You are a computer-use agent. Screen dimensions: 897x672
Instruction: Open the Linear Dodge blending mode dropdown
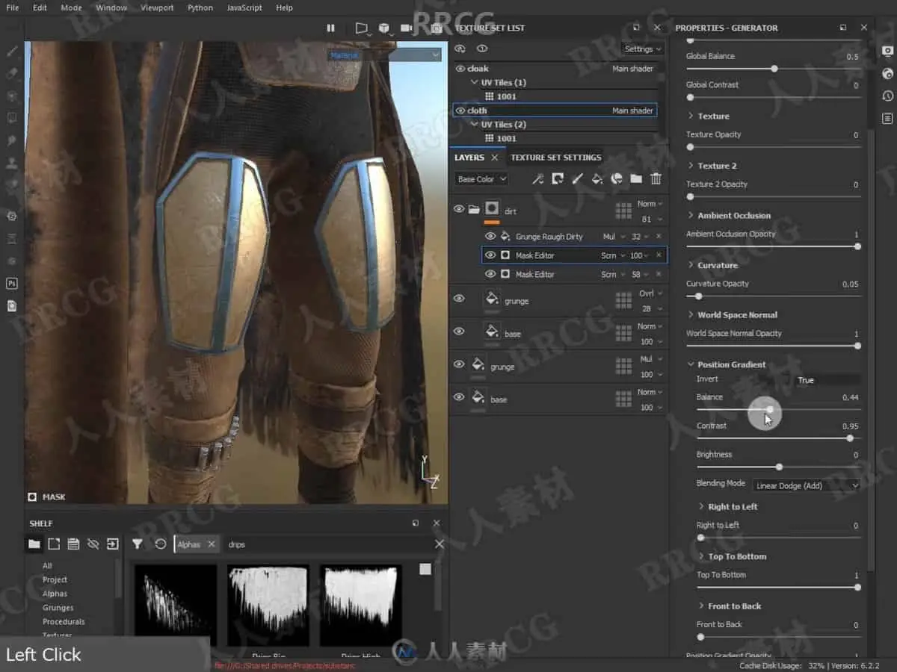(806, 485)
